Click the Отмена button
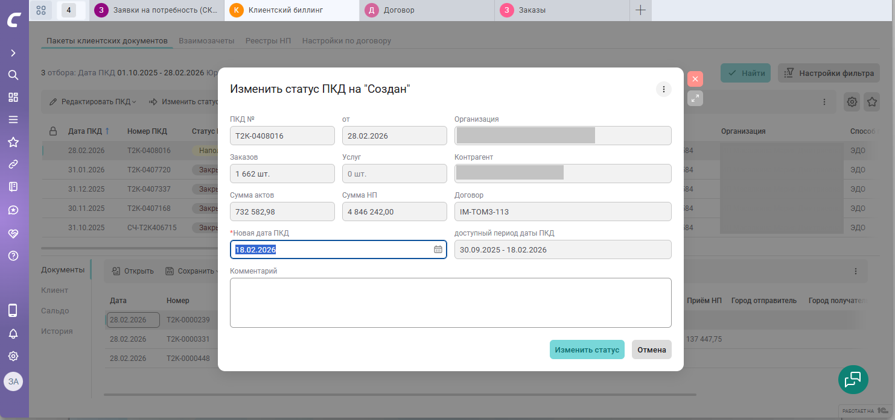The height and width of the screenshot is (420, 895). point(652,349)
